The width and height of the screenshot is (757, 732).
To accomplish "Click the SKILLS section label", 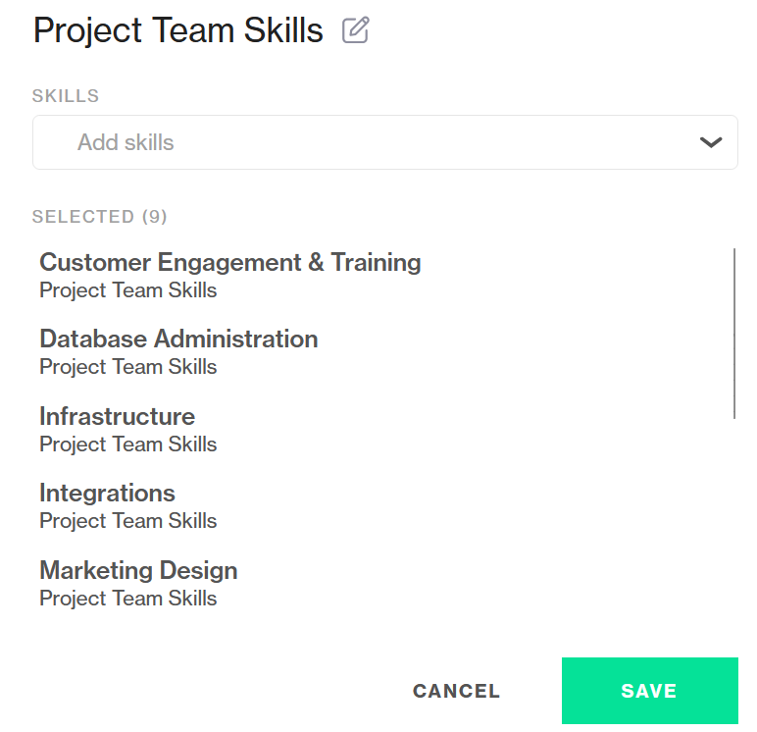I will click(66, 95).
